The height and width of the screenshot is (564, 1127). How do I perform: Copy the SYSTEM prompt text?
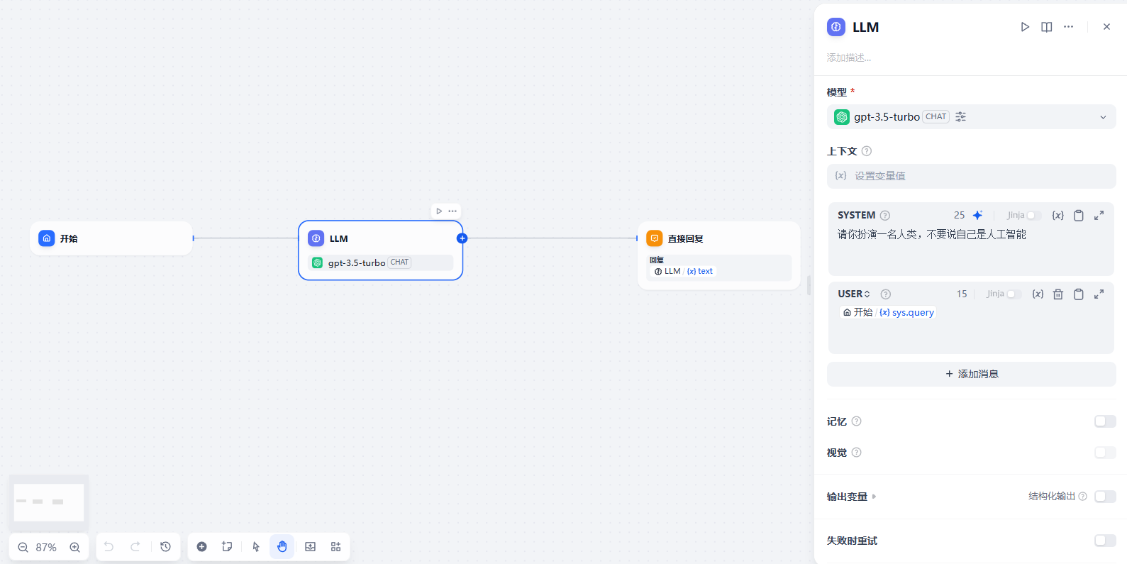(1078, 216)
